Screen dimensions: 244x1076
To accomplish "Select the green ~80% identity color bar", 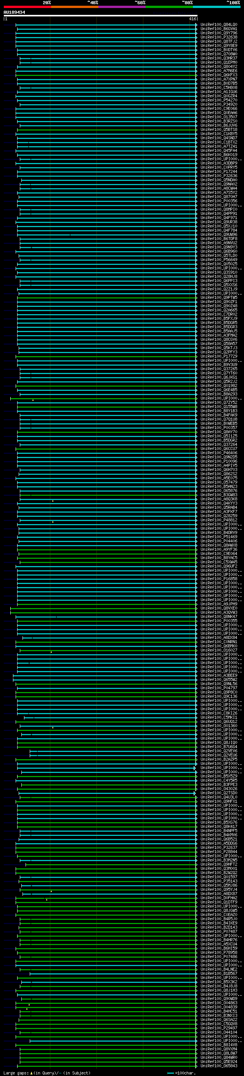I will 169,7.
